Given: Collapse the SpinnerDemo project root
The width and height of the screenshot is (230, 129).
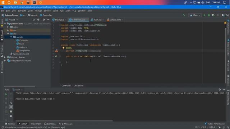Looking at the screenshot, I should pyautogui.click(x=5, y=24).
